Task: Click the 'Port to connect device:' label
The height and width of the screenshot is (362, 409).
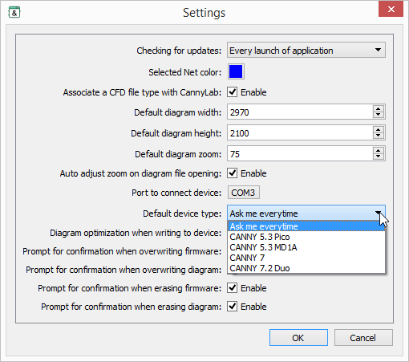Action: pyautogui.click(x=176, y=193)
